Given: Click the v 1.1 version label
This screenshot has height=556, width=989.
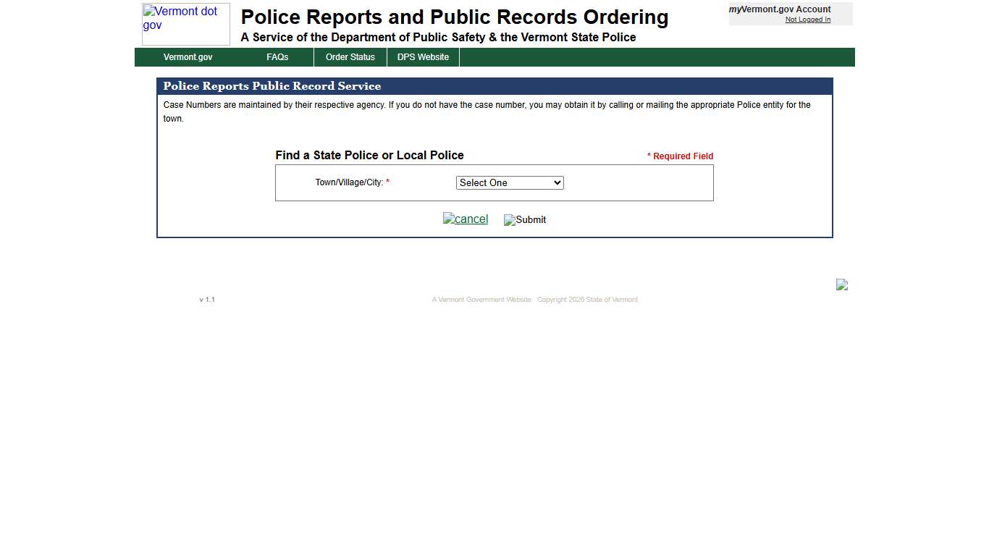Looking at the screenshot, I should 207,299.
